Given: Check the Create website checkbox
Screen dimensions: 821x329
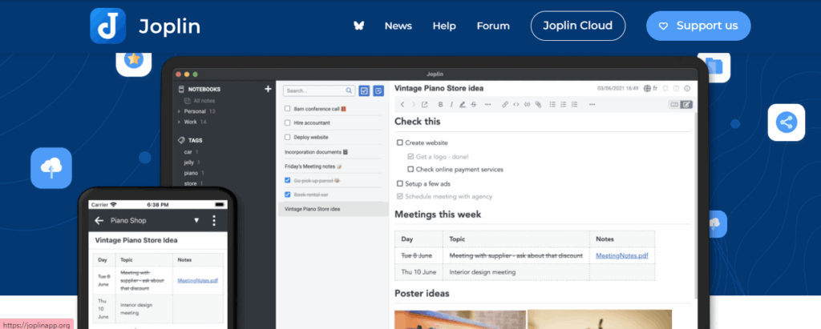Looking at the screenshot, I should (x=400, y=142).
